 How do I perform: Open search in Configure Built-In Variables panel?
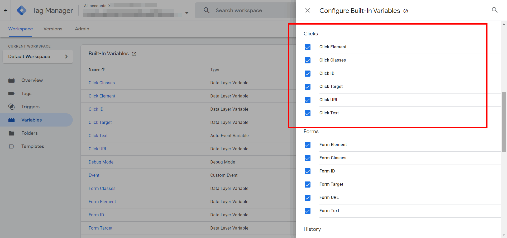click(x=494, y=10)
